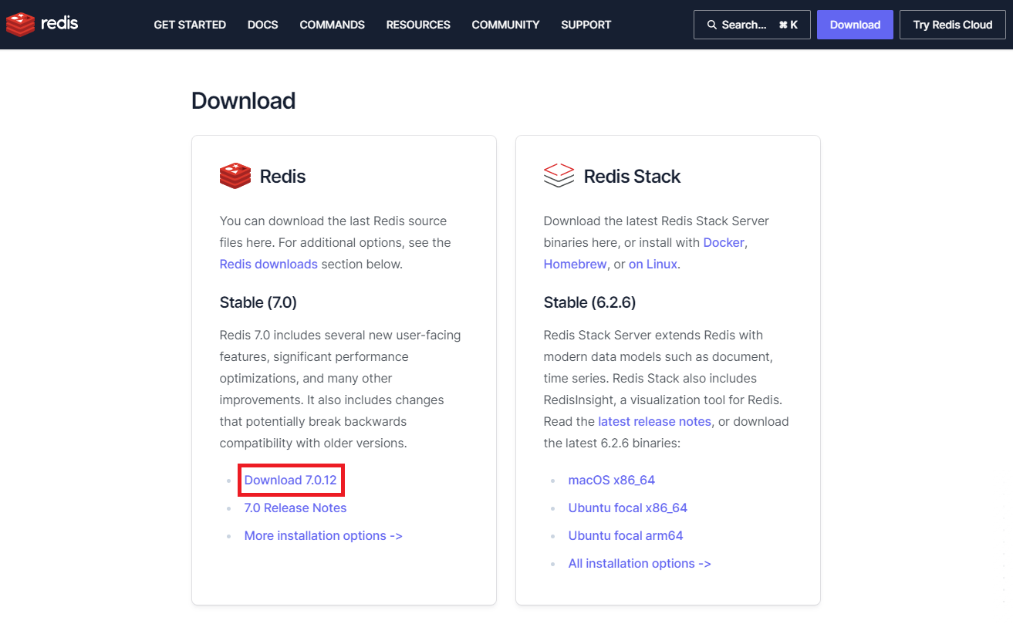
Task: Open the DOCS menu item
Action: tap(262, 25)
